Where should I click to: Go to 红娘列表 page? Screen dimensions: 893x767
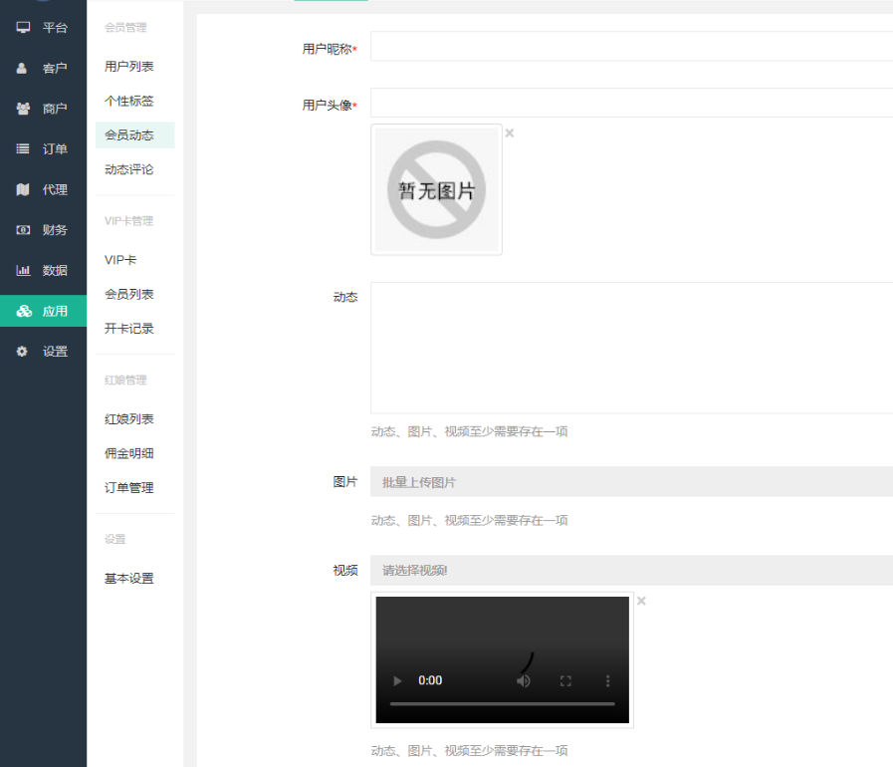click(x=129, y=418)
